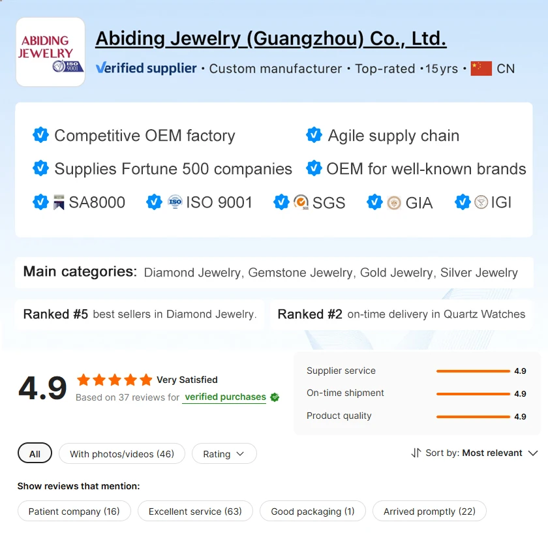The height and width of the screenshot is (548, 548).
Task: Click the orange five-star rating
Action: (x=114, y=380)
